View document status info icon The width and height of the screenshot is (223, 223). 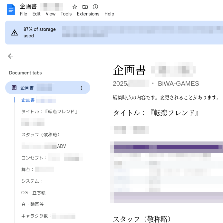tap(95, 7)
